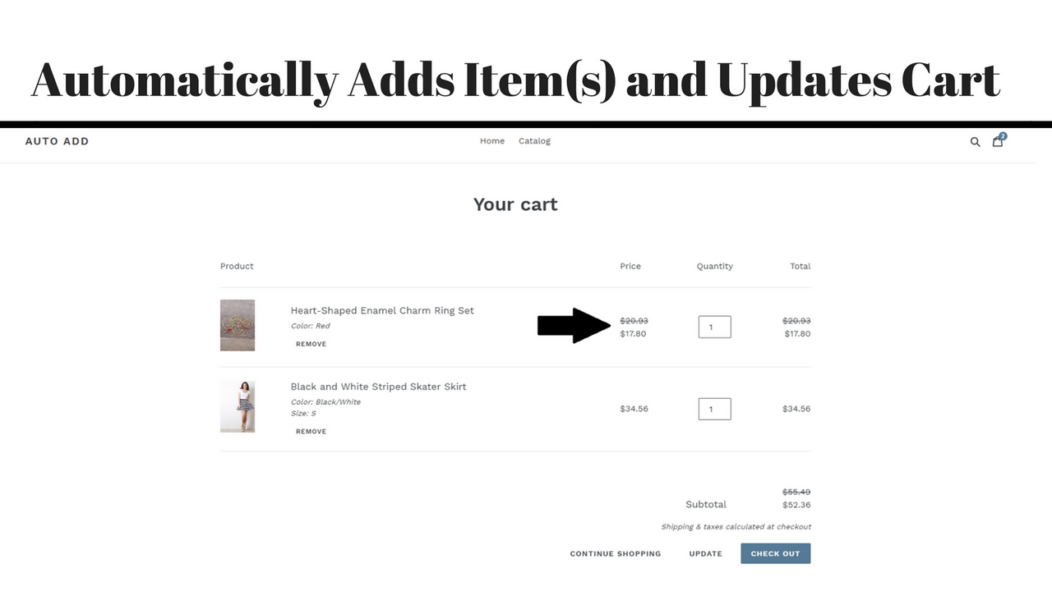The image size is (1052, 591).
Task: Focus the skater skirt quantity field
Action: click(x=714, y=409)
